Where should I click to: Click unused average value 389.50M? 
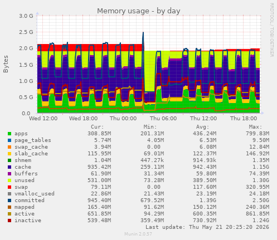[205, 180]
